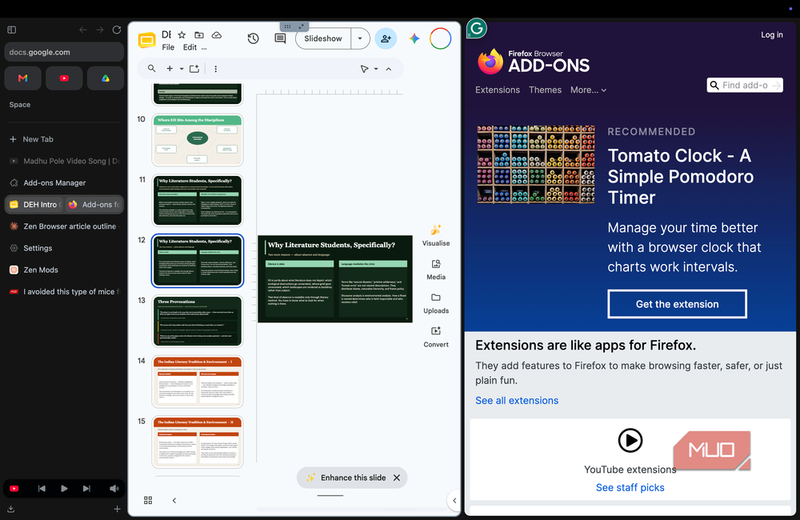Open the Google account avatar circle
This screenshot has height=520, width=800.
tap(440, 38)
